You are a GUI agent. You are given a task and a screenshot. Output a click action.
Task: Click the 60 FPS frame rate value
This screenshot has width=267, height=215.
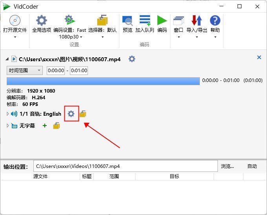click(x=30, y=104)
